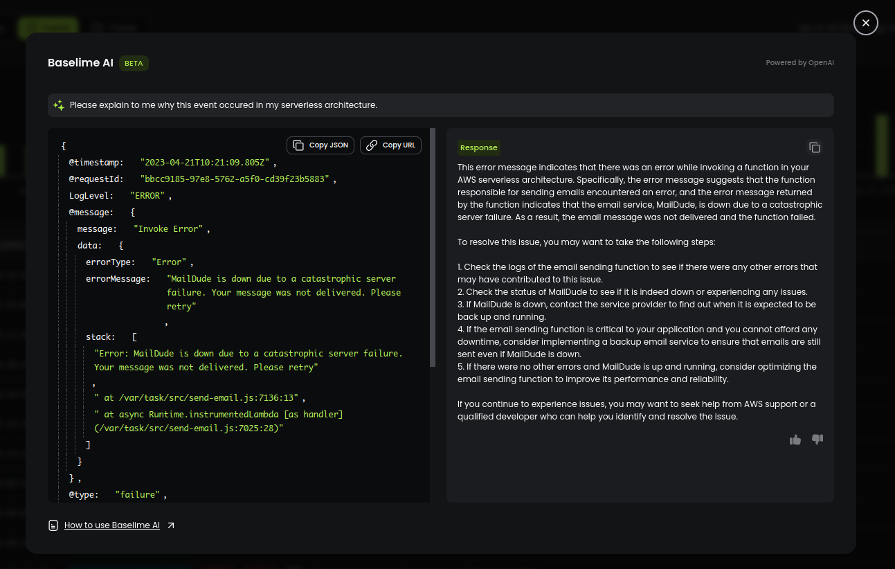
Task: Click the @type "failure" value
Action: pos(138,495)
